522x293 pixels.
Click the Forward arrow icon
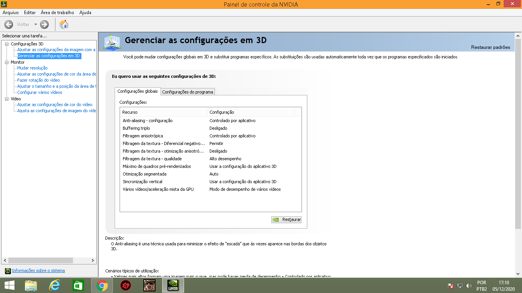point(45,24)
